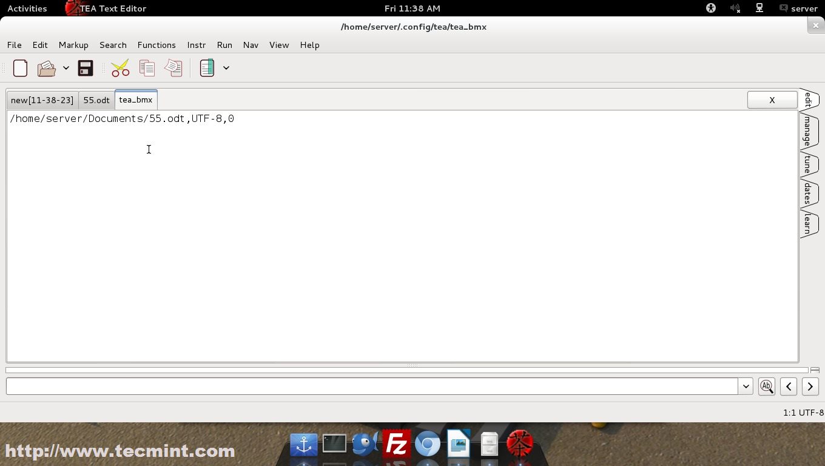The width and height of the screenshot is (825, 466).
Task: Cut text using the scissors icon
Action: click(x=120, y=68)
